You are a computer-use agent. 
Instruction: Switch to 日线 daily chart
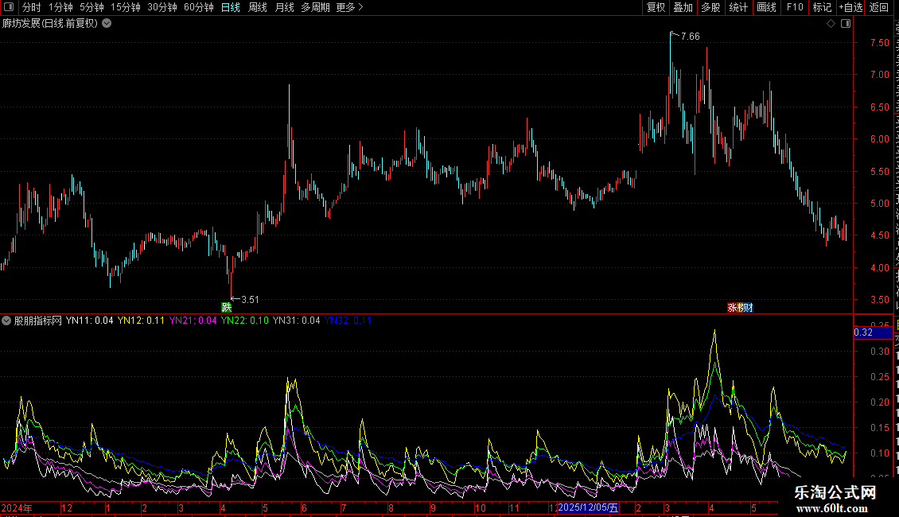click(231, 7)
